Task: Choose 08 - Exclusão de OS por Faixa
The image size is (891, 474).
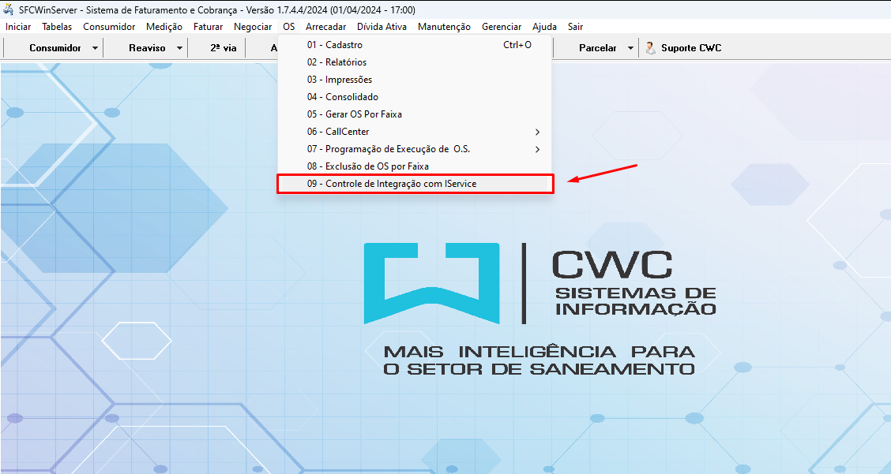Action: 367,166
